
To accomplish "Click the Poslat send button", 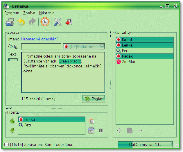I will (94, 99).
